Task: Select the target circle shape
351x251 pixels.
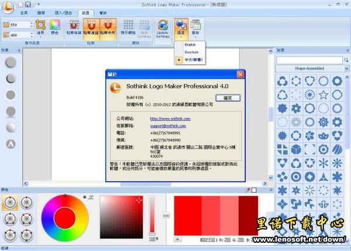Action: [296, 177]
